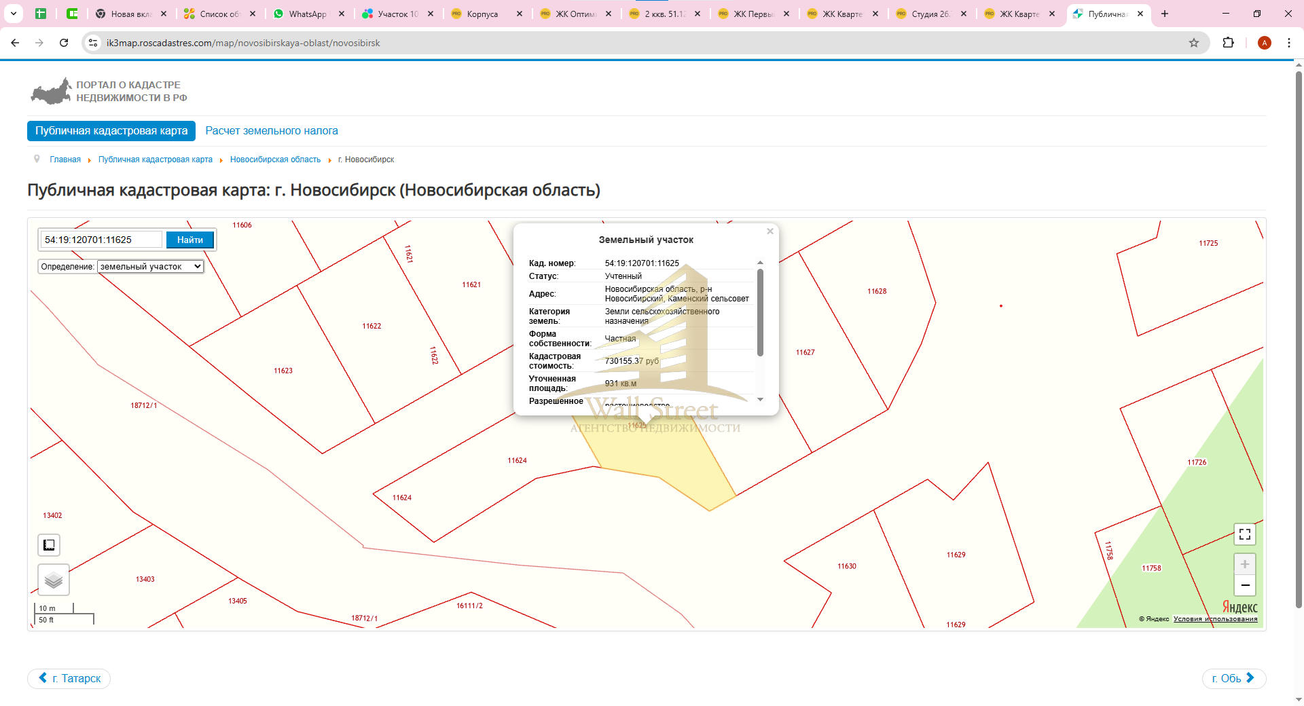Navigate to next city г. Обь
The height and width of the screenshot is (706, 1304).
coord(1233,678)
